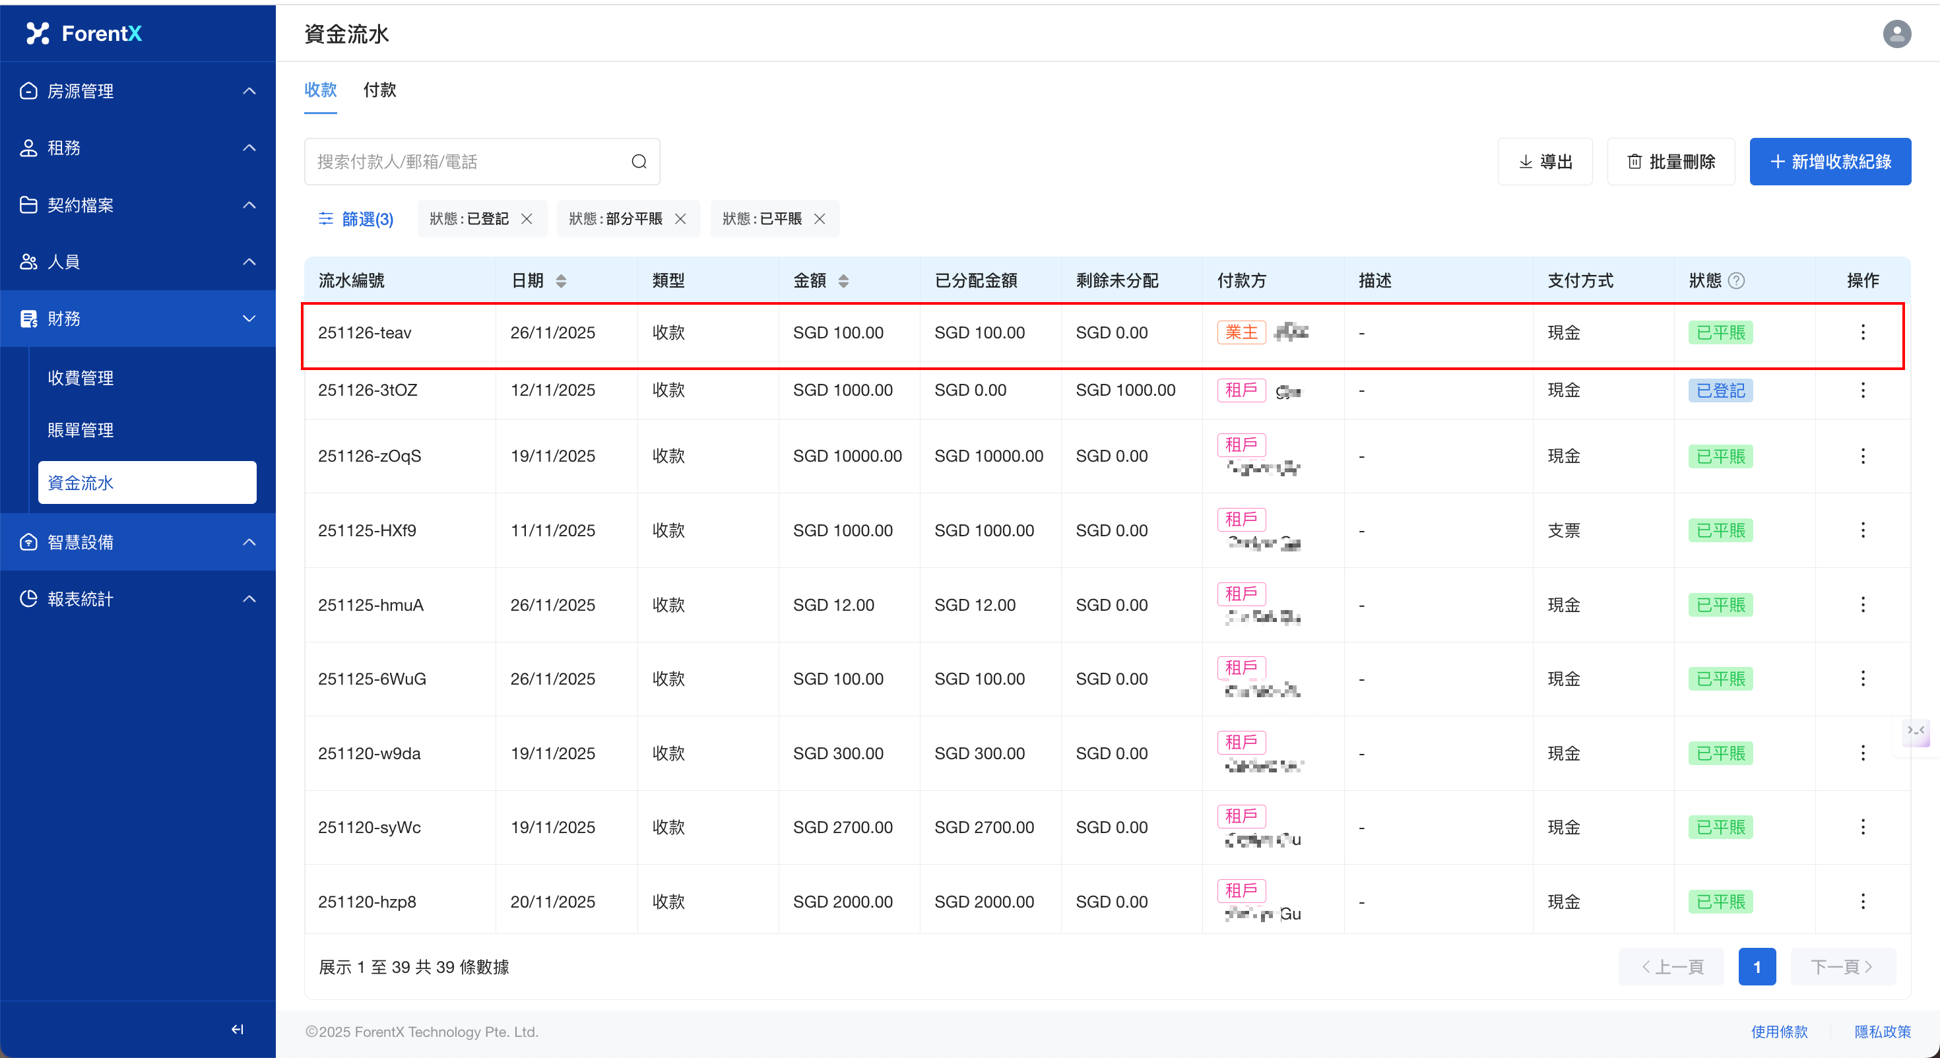Click the search magnifier icon
The image size is (1940, 1058).
pyautogui.click(x=639, y=161)
